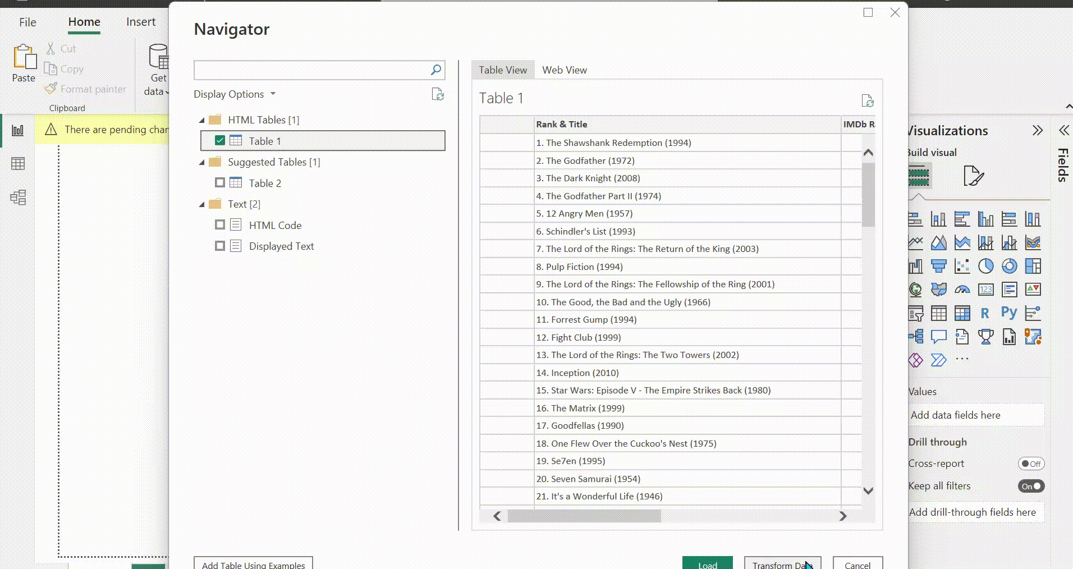The width and height of the screenshot is (1073, 569).
Task: Select the trophy key metrics visual
Action: [985, 337]
